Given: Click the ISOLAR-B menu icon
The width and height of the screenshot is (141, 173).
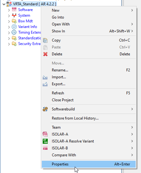Looking at the screenshot, I should pos(45,148).
